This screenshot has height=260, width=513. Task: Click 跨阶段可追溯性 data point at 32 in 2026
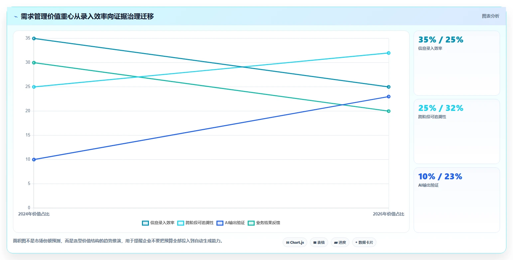[x=389, y=53]
